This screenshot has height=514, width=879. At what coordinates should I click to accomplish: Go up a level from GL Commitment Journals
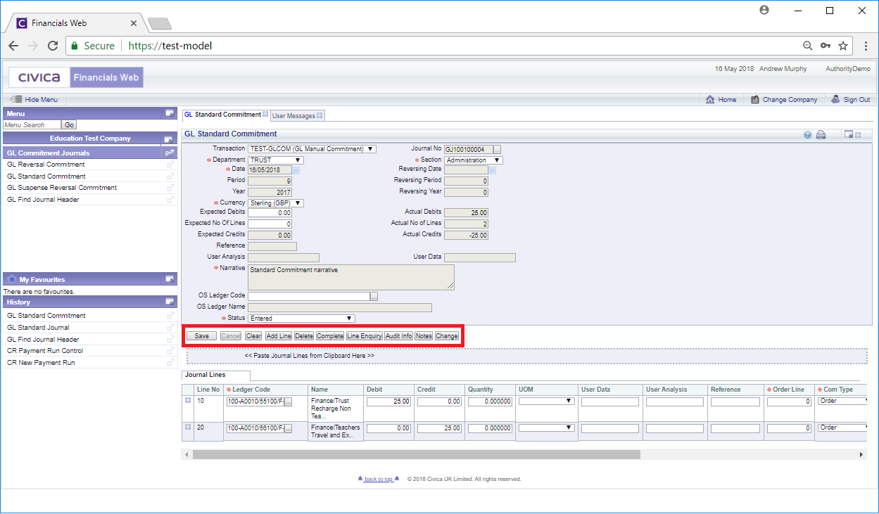click(169, 153)
